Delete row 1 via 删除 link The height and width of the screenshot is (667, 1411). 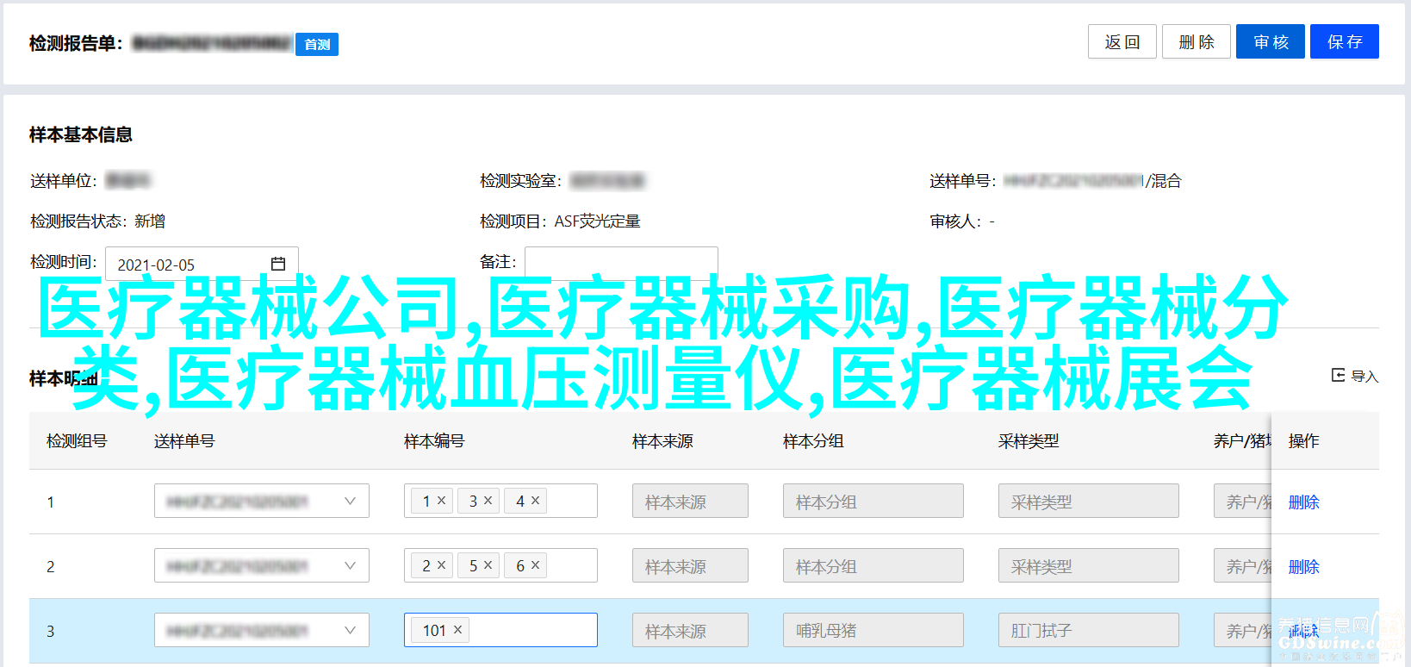coord(1303,502)
